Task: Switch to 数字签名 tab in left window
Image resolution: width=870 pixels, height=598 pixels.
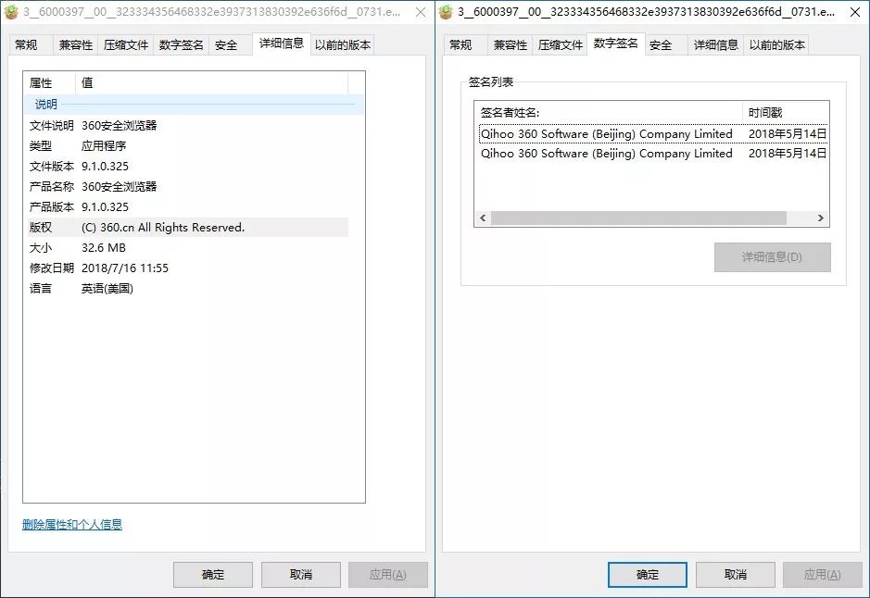Action: 181,44
